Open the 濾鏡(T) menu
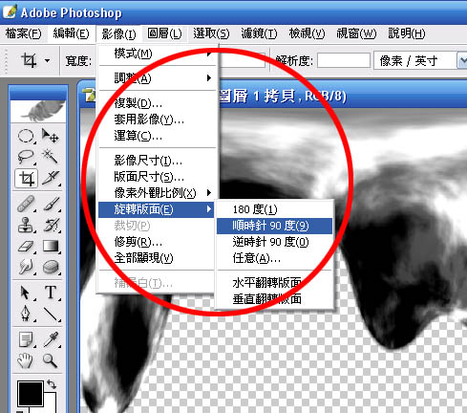Image resolution: width=467 pixels, height=413 pixels. click(259, 33)
